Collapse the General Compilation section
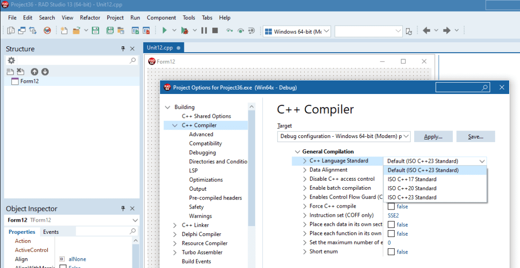Screen dimensions: 520x268 coord(297,152)
